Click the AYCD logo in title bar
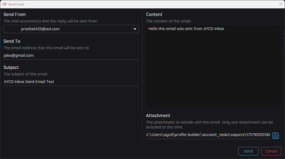285x159 pixels. (5, 4)
